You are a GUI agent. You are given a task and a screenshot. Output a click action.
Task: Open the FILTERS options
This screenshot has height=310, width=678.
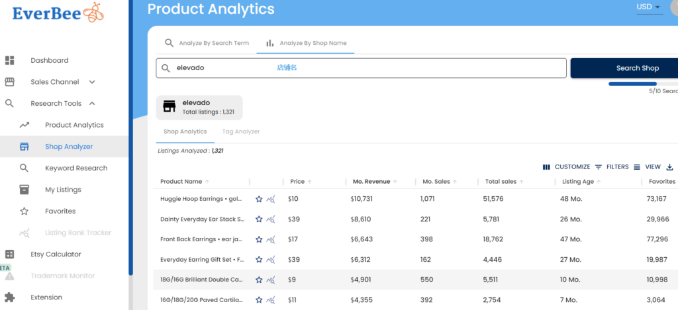coord(611,167)
